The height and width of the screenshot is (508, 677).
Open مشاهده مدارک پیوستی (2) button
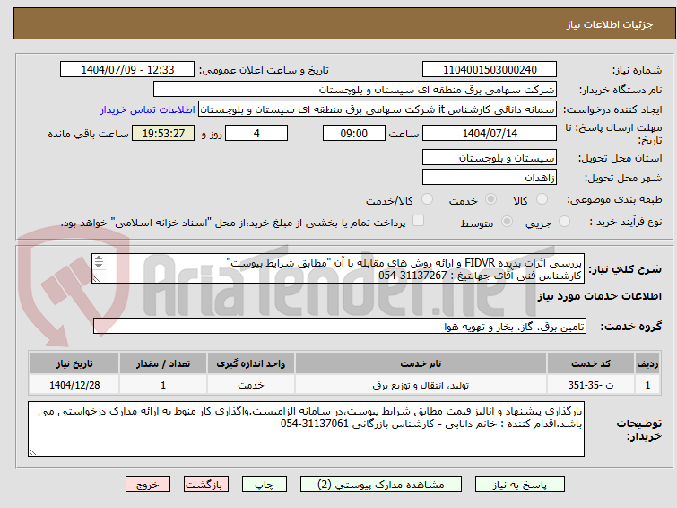[x=381, y=485]
